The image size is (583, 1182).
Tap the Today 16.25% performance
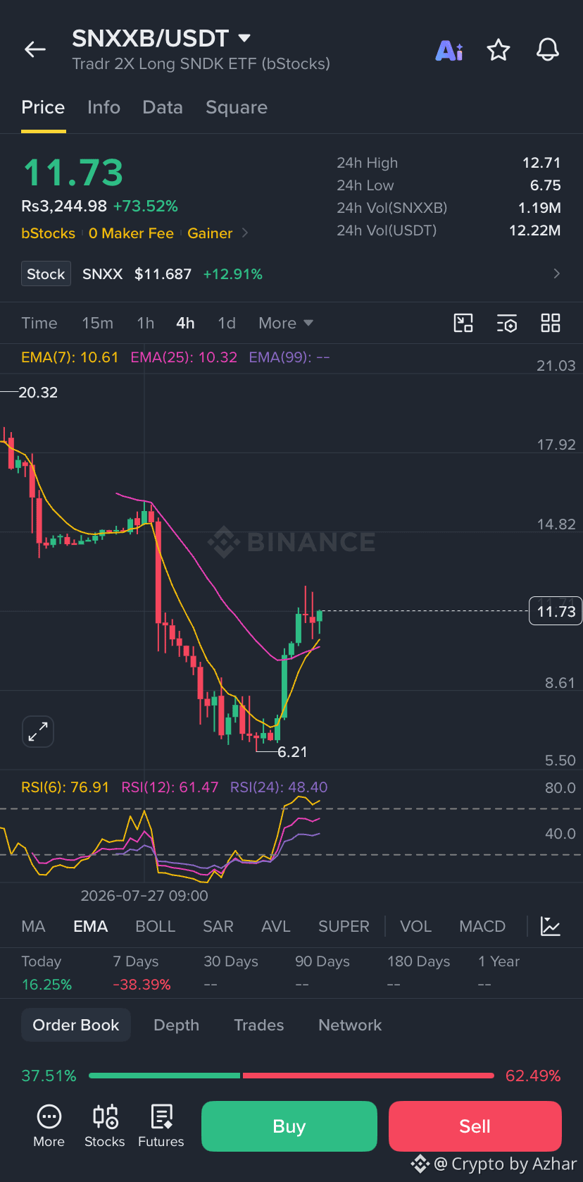pyautogui.click(x=46, y=973)
